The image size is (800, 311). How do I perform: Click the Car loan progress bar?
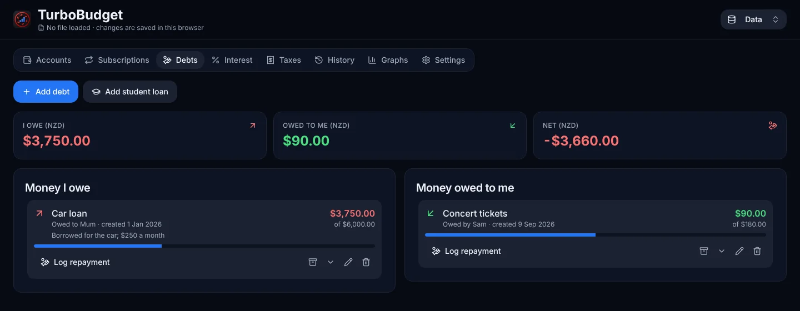click(204, 246)
